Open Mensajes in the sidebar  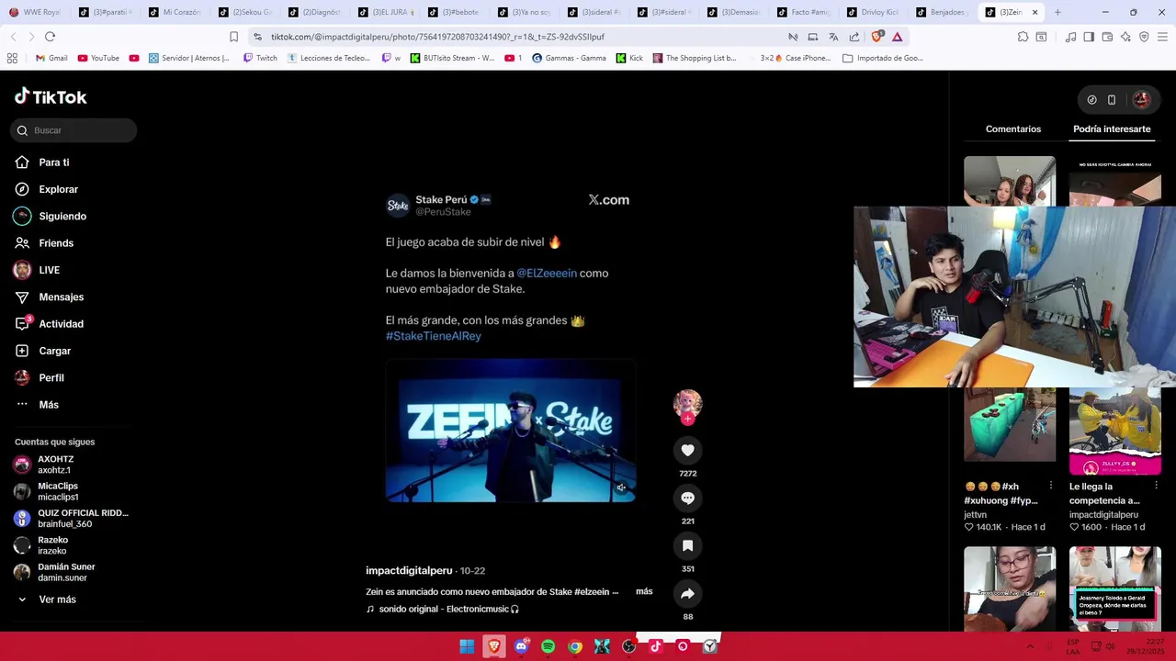(61, 297)
